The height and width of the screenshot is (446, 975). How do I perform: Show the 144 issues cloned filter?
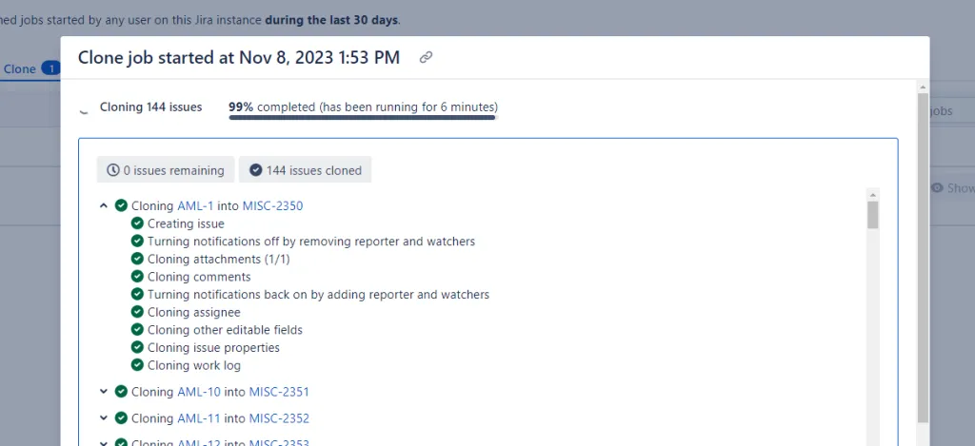305,170
